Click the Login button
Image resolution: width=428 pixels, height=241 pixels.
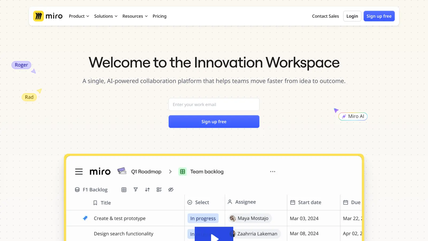(352, 16)
